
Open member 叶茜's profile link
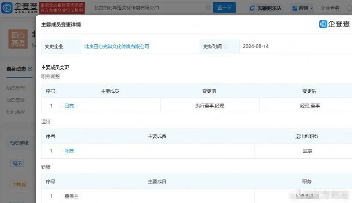69,151
